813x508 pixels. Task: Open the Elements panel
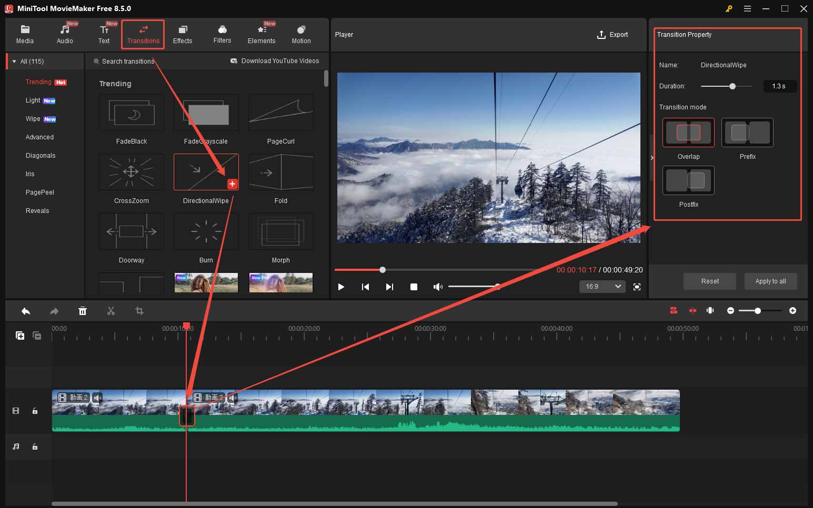tap(262, 34)
